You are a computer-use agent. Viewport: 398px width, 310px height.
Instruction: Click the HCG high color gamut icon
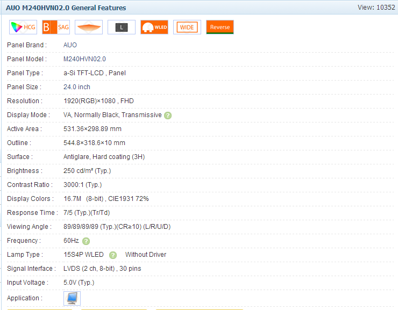(23, 27)
